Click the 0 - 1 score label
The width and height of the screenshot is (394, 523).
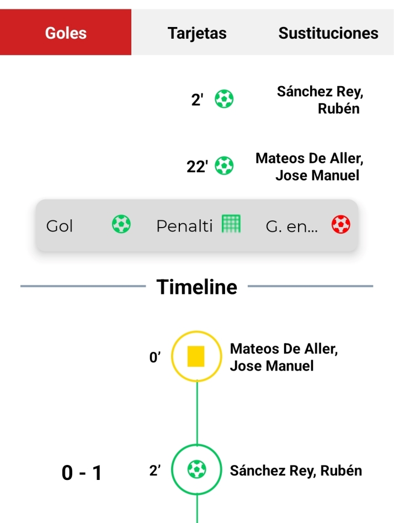click(x=82, y=473)
